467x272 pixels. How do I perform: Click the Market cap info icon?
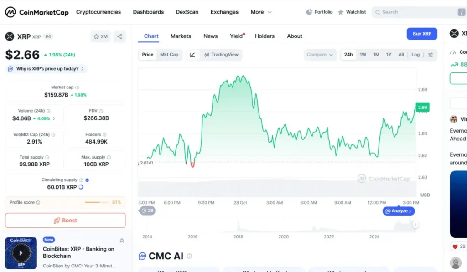[x=77, y=87]
